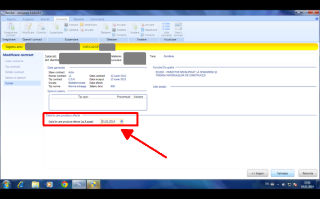Select the Angajator ribbon tab

[x=28, y=19]
